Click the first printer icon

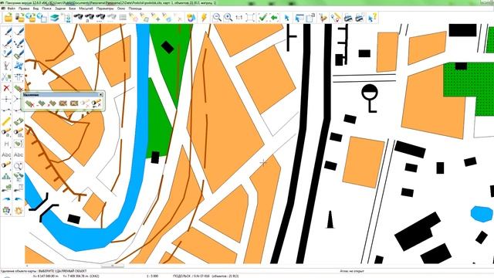348,18
